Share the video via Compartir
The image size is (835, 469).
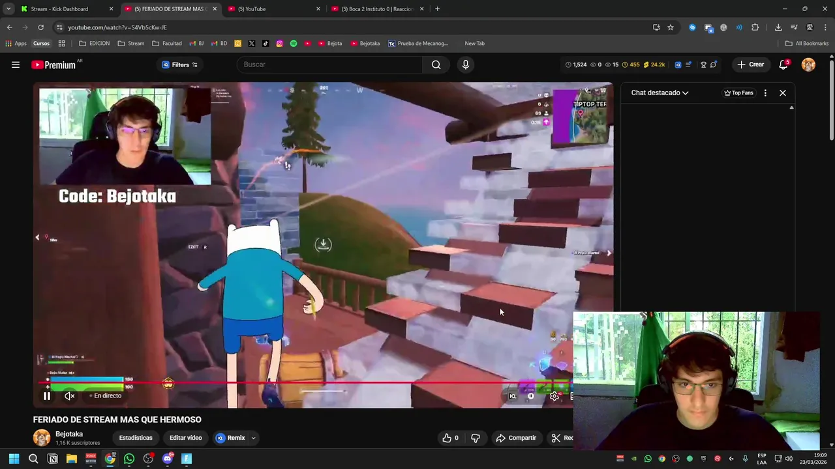[x=516, y=438]
